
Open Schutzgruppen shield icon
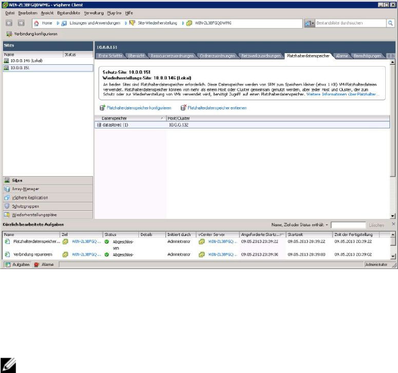[x=7, y=206]
